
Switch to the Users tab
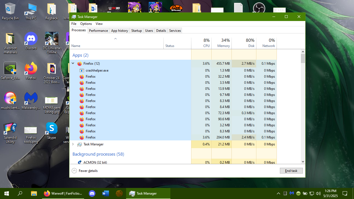coord(149,31)
